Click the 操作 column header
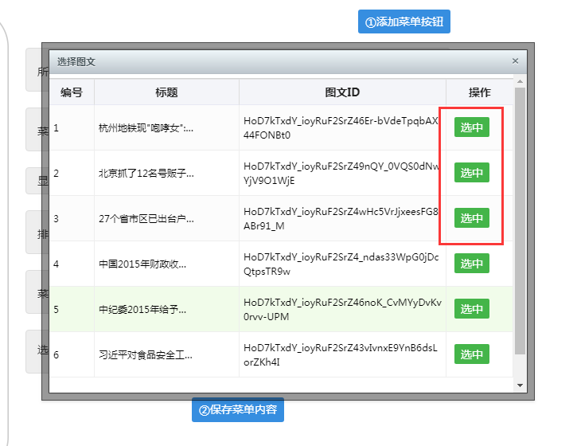The width and height of the screenshot is (577, 446). tap(479, 92)
